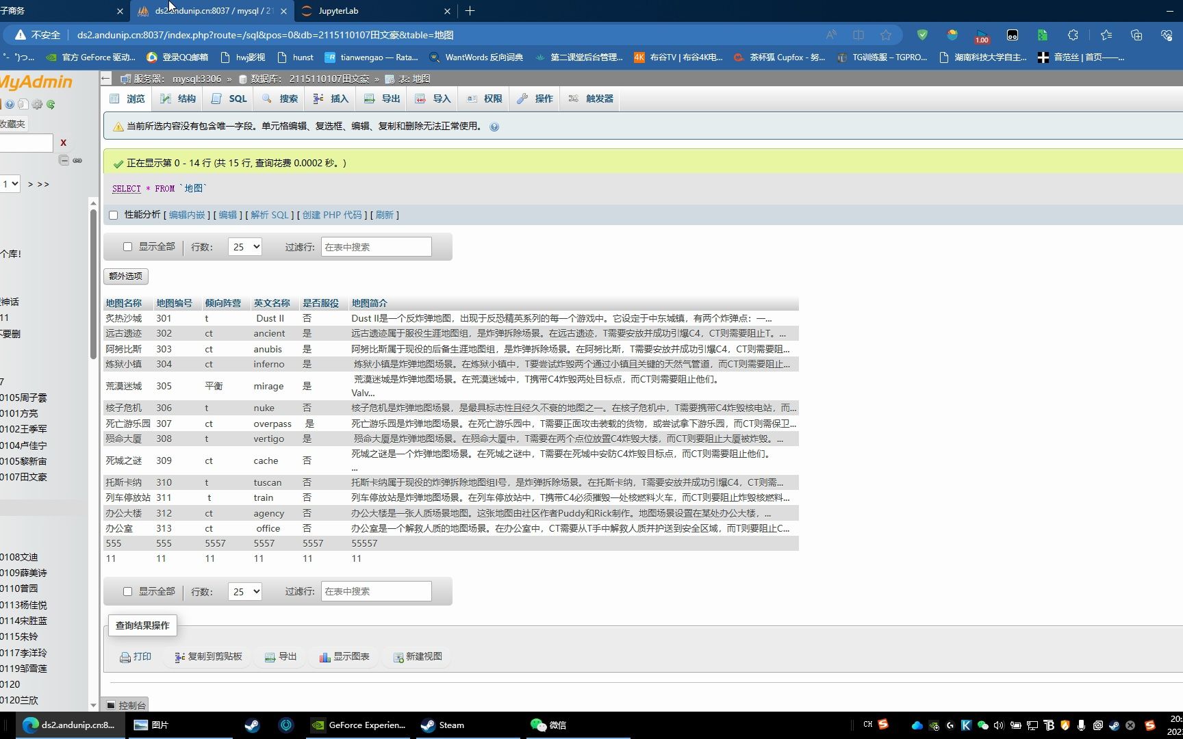Enable the 性能分析 profiling checkbox
1183x739 pixels.
113,215
